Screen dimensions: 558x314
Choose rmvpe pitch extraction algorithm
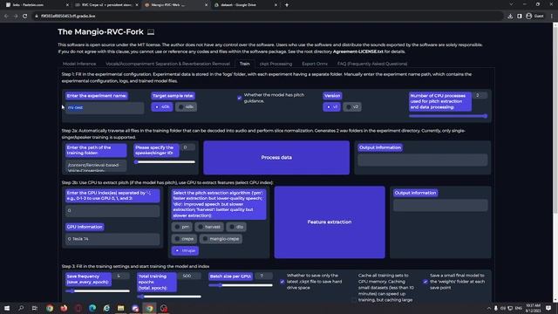pos(185,250)
